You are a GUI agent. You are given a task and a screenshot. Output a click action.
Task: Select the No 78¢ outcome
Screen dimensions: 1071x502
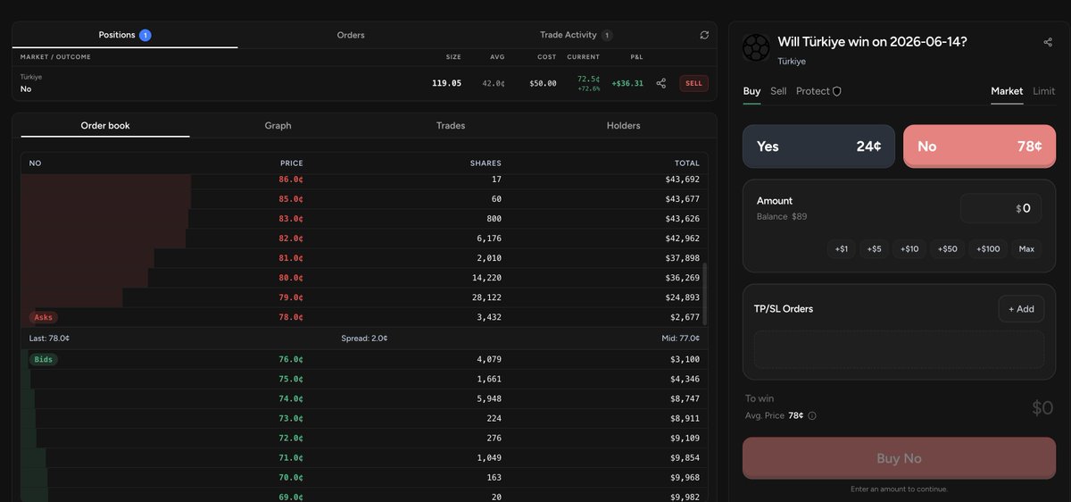point(979,146)
